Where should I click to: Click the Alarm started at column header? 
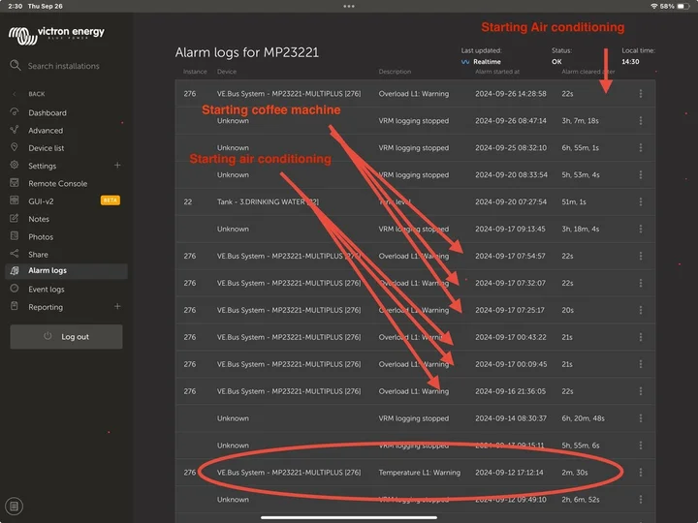(x=497, y=72)
